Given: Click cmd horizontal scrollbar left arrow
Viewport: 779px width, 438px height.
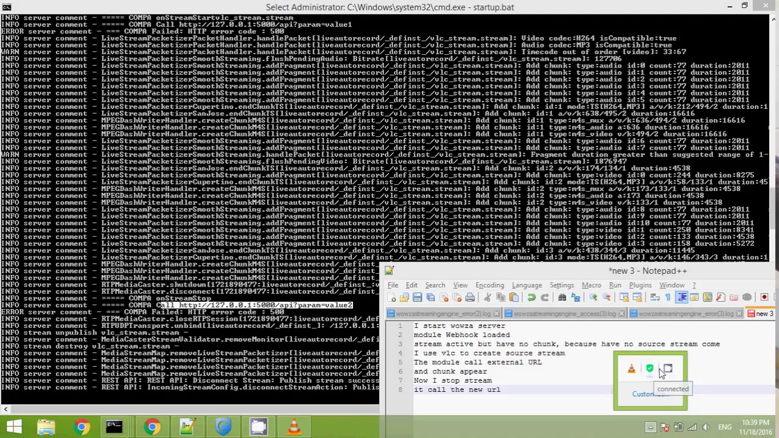Looking at the screenshot, I should click(x=5, y=409).
